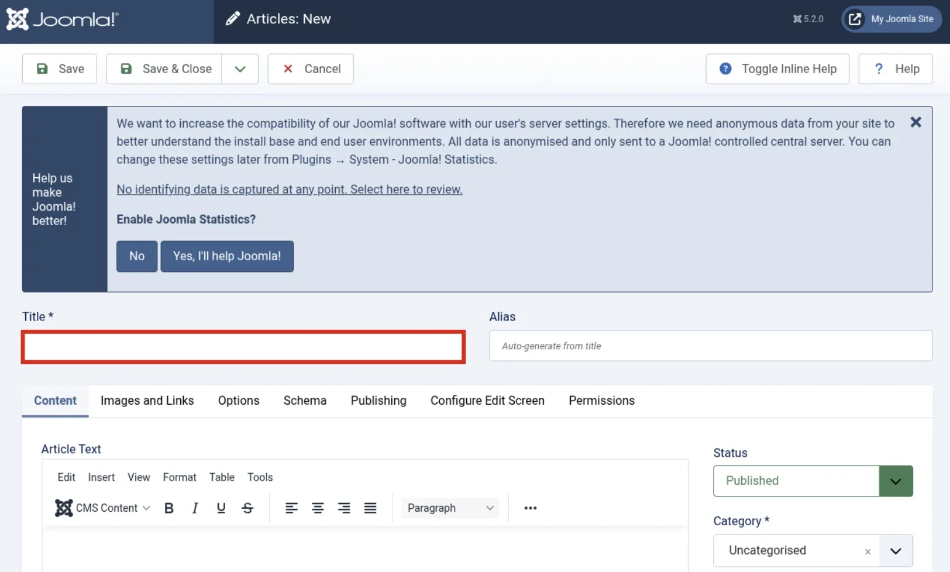
Task: Click the Bold formatting icon
Action: [168, 508]
